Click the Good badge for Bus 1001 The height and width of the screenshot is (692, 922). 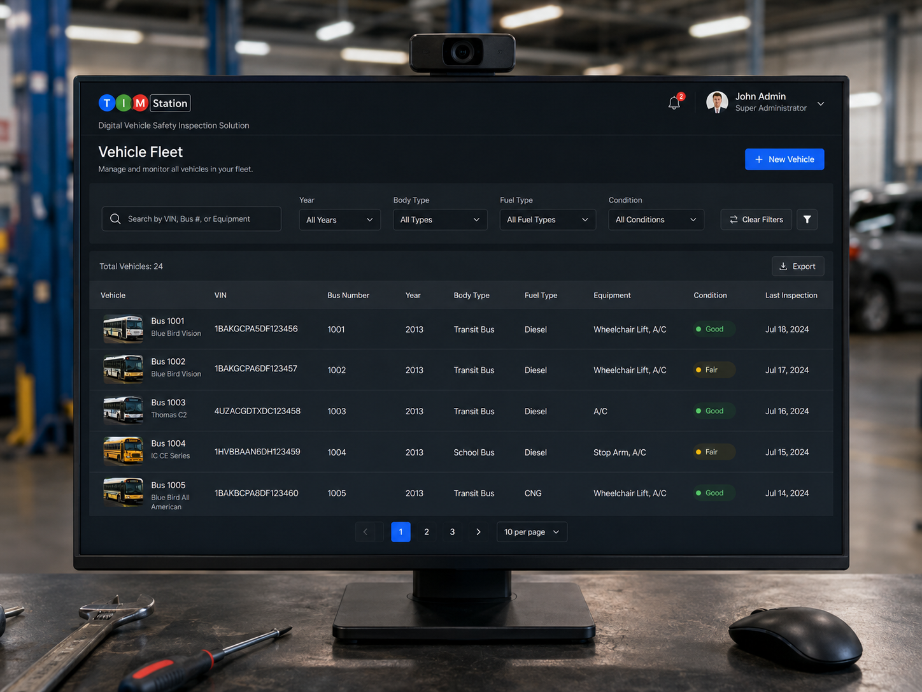714,329
